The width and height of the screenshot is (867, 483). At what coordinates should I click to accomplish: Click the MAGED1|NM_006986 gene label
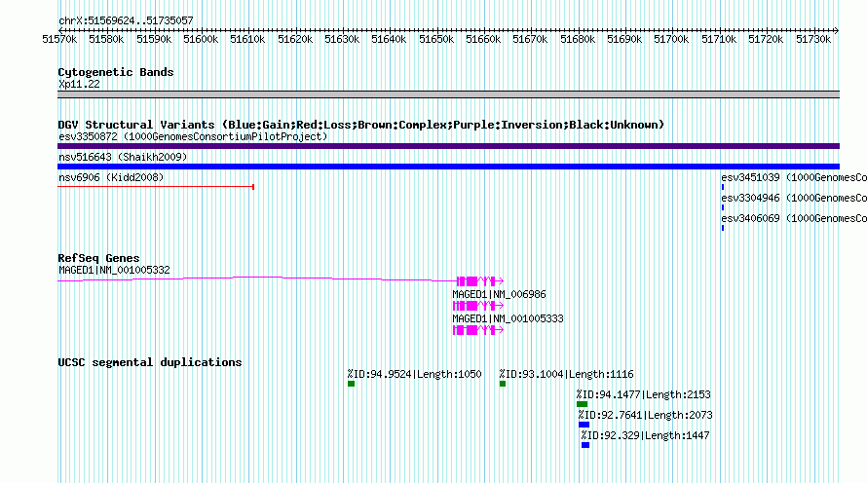click(499, 294)
